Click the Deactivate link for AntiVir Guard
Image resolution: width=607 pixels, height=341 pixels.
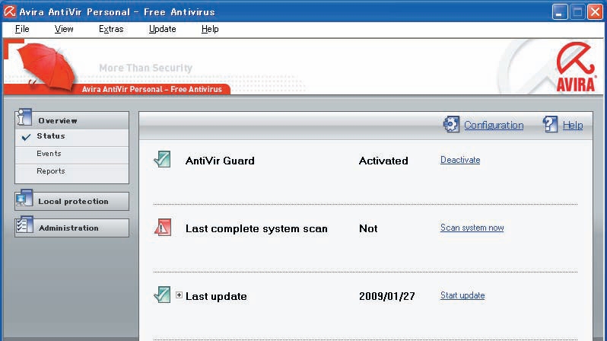pyautogui.click(x=460, y=160)
